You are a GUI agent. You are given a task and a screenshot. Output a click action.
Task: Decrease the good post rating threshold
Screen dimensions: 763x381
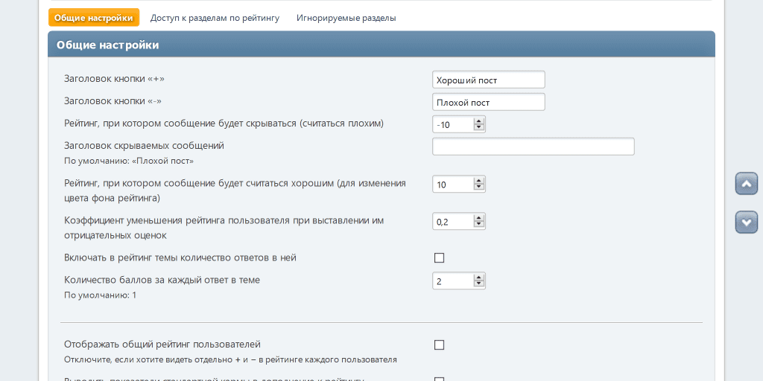click(479, 188)
